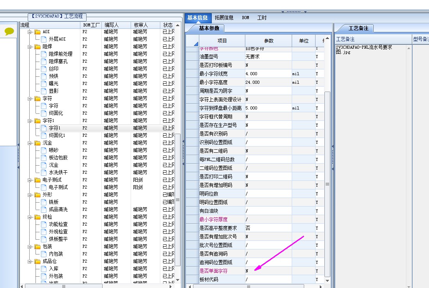Click the 阻焊 folder icon
Viewport: 429px width, 288px height.
click(38, 47)
